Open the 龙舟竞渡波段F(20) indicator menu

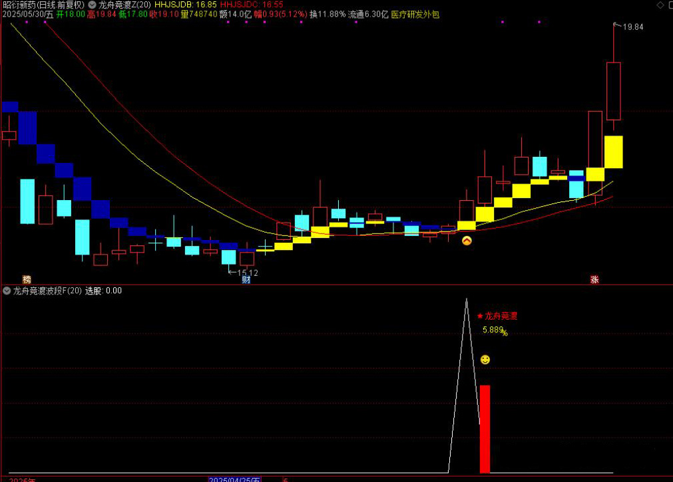(x=7, y=291)
